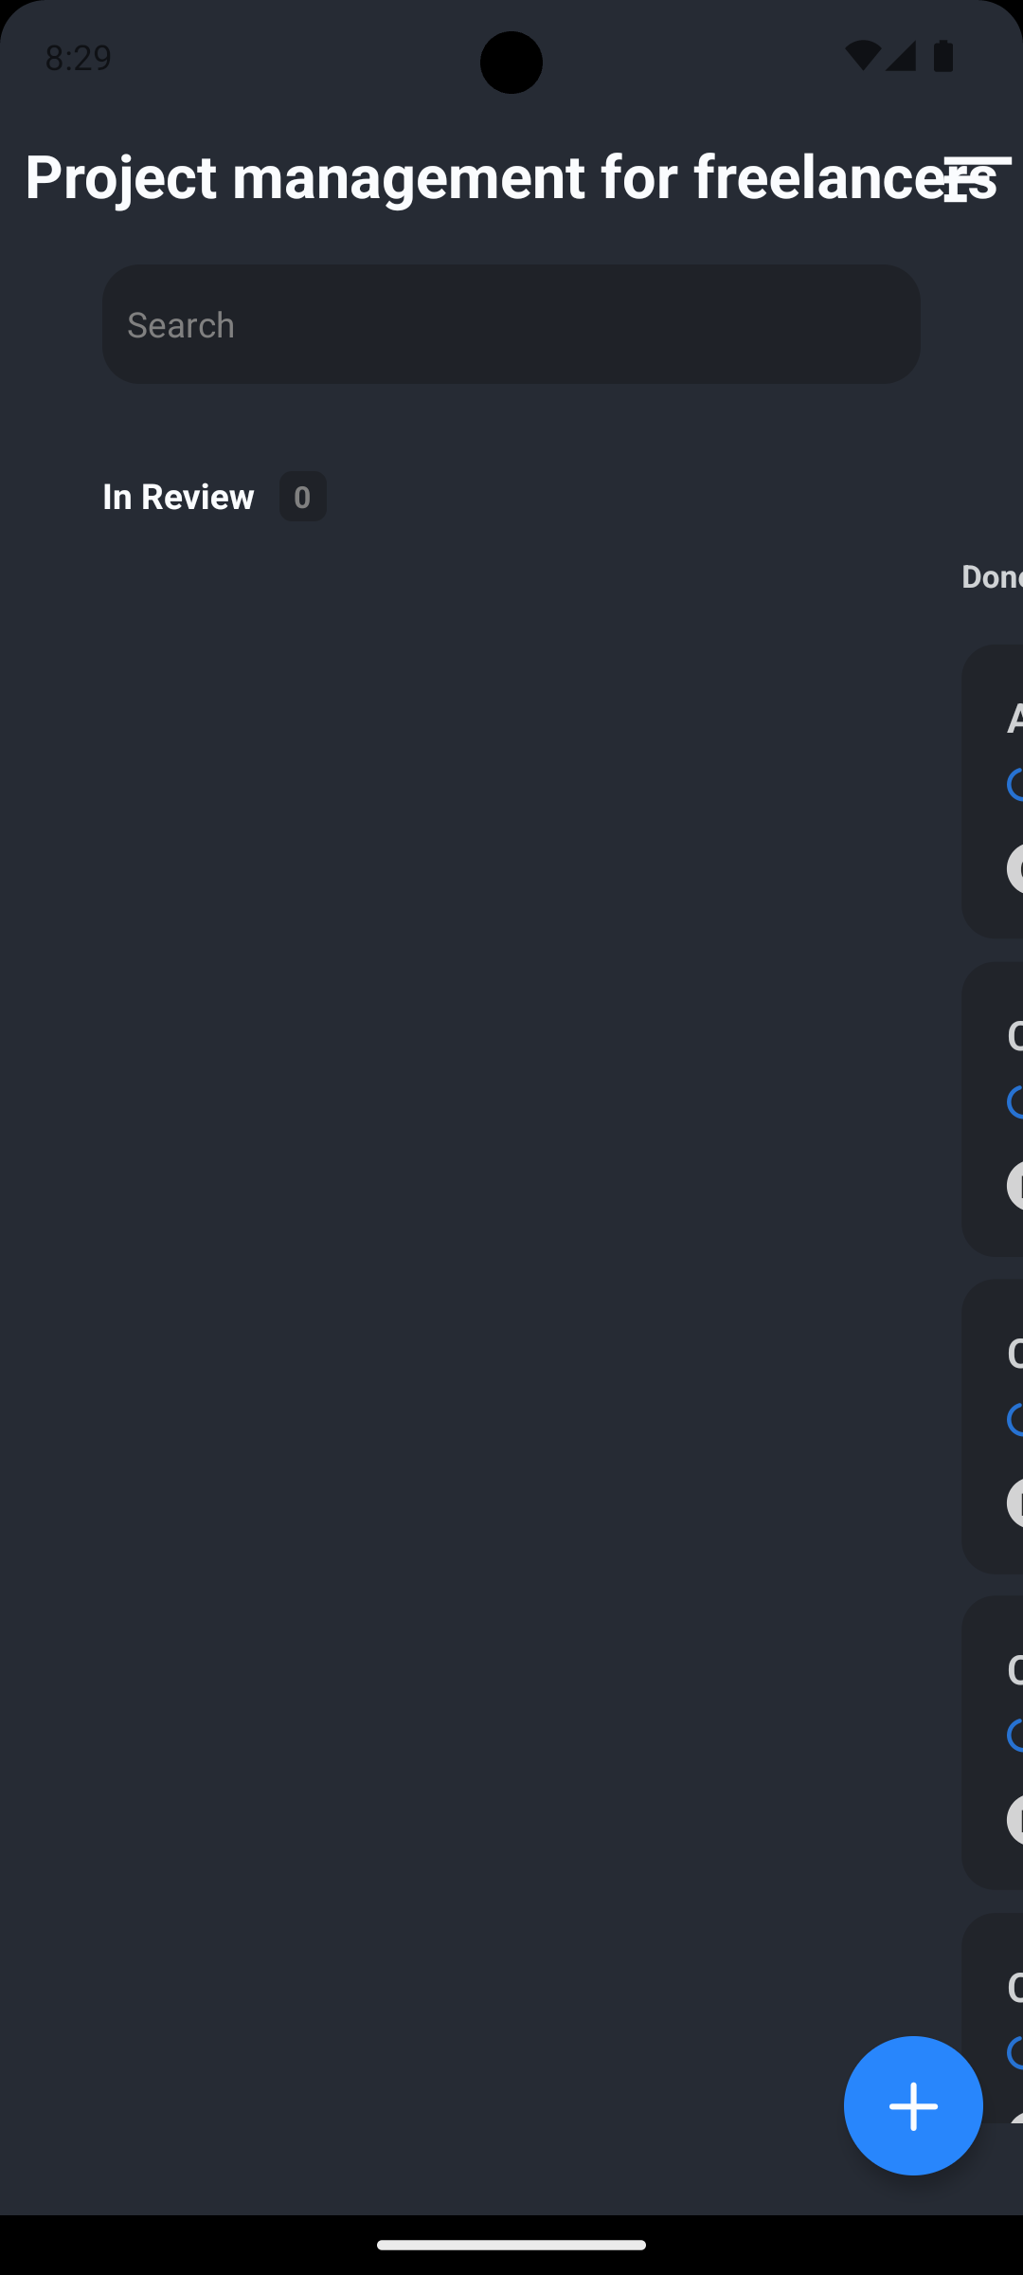Tap the avatar on the third Done card
Screen dimensions: 1023x2275
(x=1015, y=1503)
